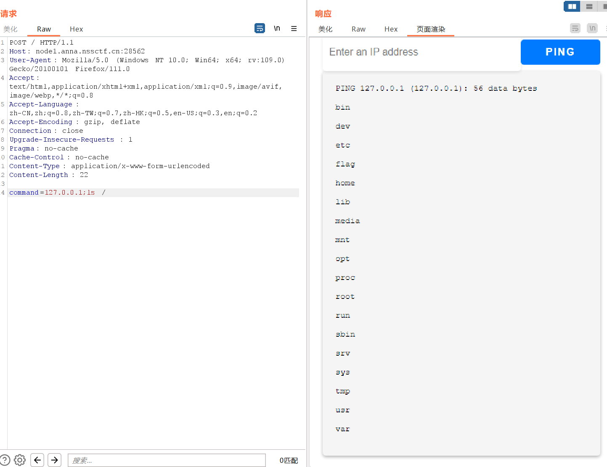Click the 'tmp' entry in rendered output
Screen dimensions: 607x467
(x=343, y=391)
